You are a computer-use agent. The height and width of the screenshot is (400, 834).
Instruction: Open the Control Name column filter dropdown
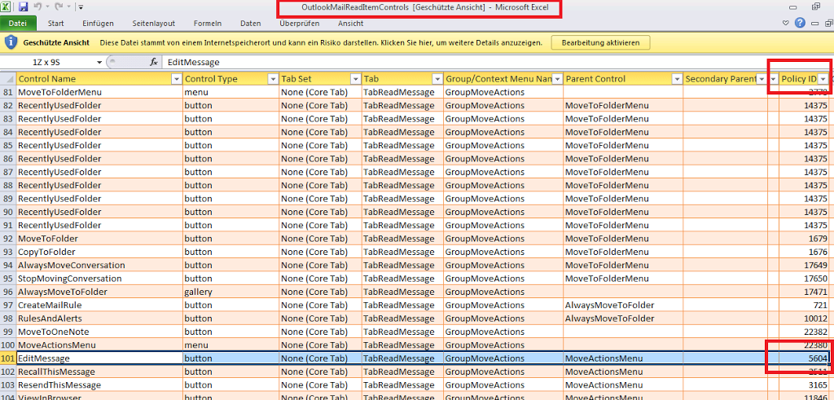(x=176, y=79)
